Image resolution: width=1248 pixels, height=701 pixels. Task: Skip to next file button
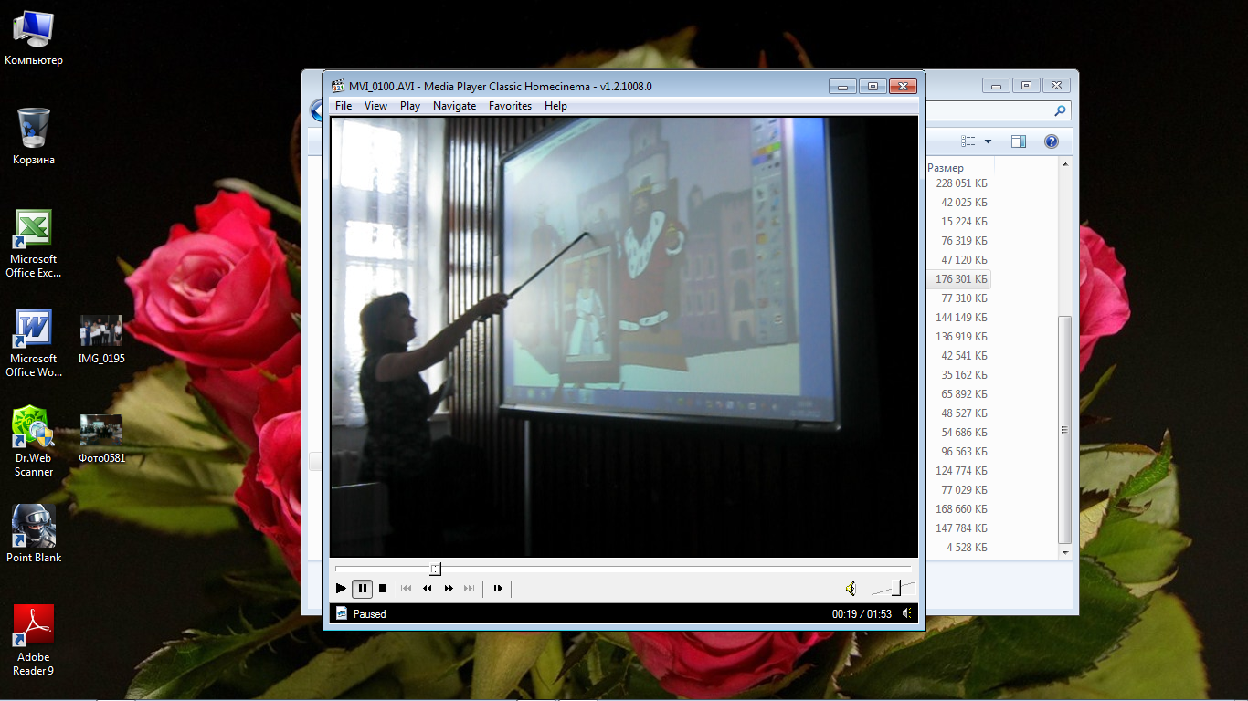point(470,589)
